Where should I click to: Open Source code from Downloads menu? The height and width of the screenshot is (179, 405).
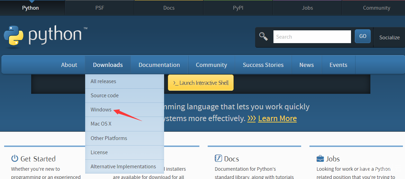point(105,96)
